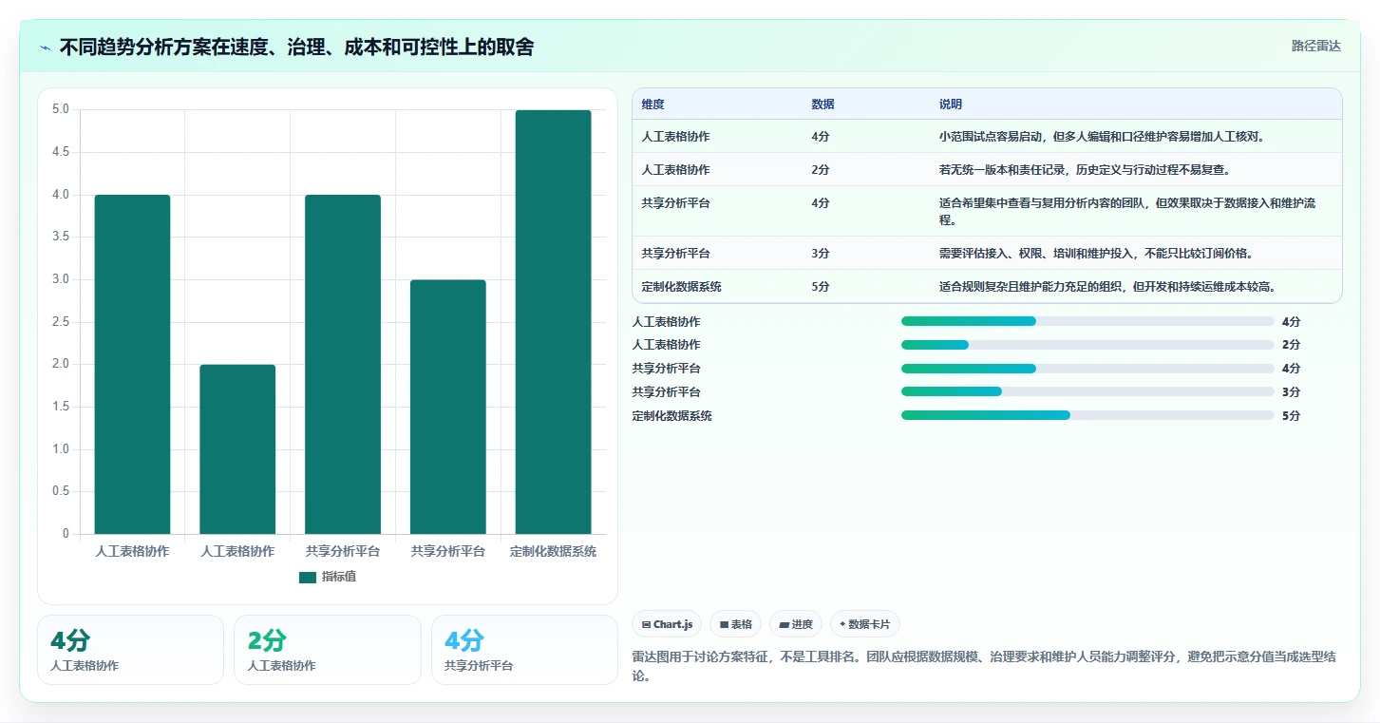The width and height of the screenshot is (1380, 723).
Task: Click table cell starting 小范围试点容易启动
Action: [1136, 137]
